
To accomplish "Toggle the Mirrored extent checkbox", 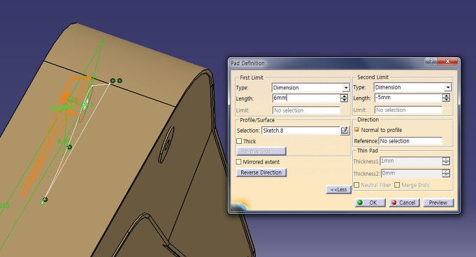I will pyautogui.click(x=239, y=162).
